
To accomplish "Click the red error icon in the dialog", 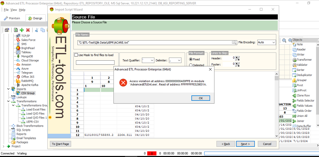I will 123,83.
